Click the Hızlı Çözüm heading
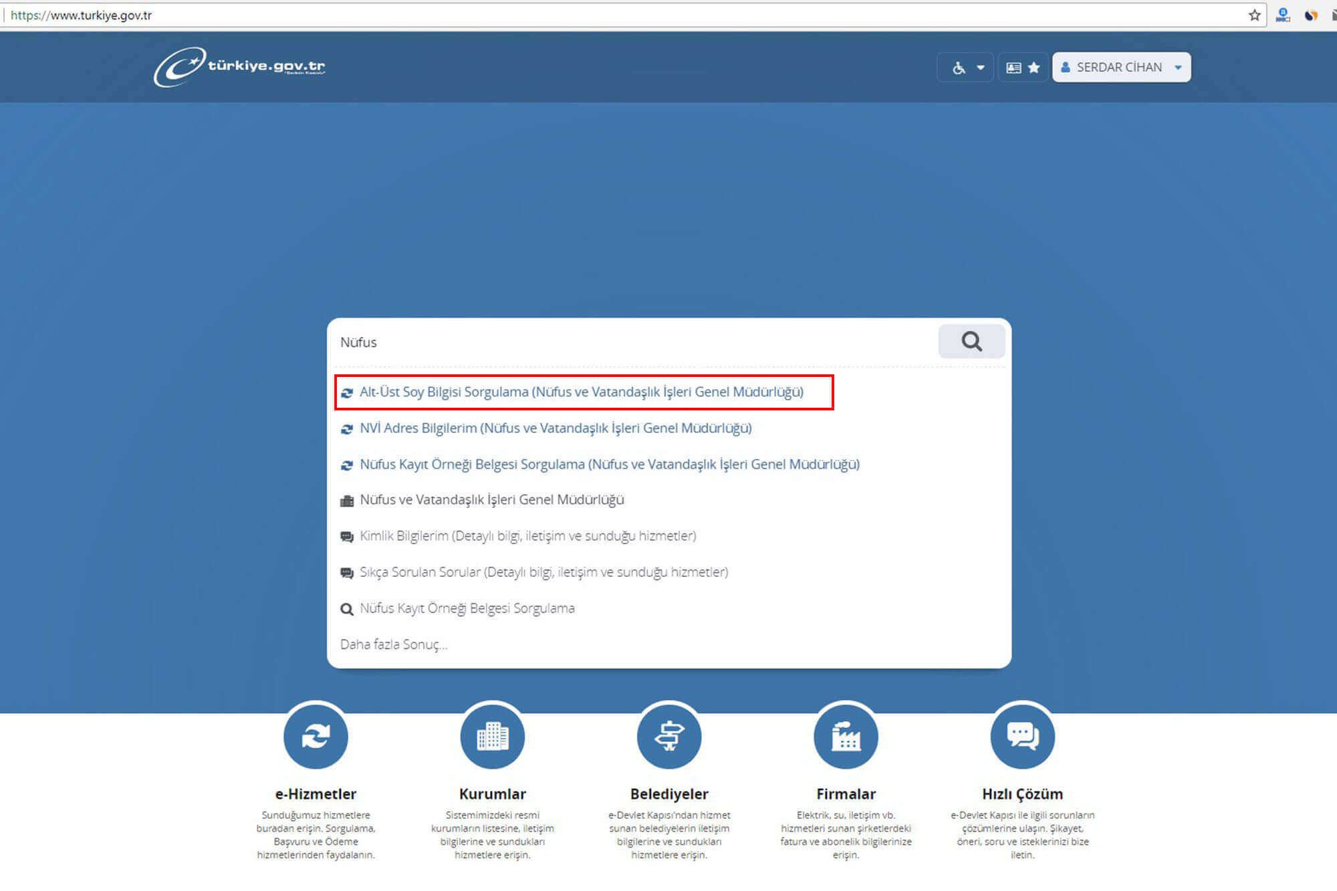This screenshot has width=1337, height=891. (1023, 794)
